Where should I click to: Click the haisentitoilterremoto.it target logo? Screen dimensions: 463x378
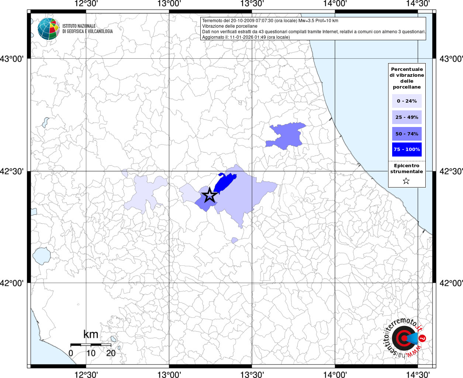[403, 338]
